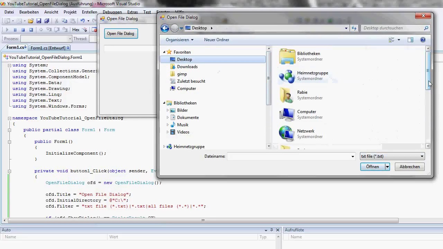Image resolution: width=443 pixels, height=249 pixels.
Task: Continue debugging with the play icon
Action: point(7,30)
